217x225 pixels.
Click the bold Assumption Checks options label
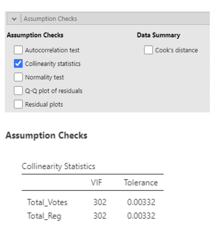coord(35,35)
